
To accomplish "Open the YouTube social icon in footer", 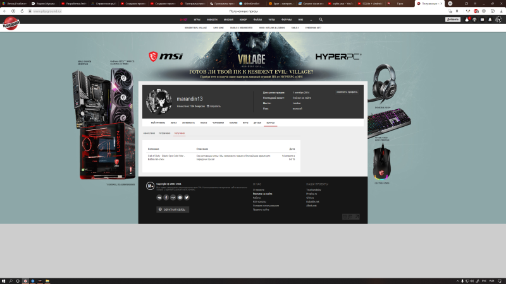I will (x=180, y=198).
